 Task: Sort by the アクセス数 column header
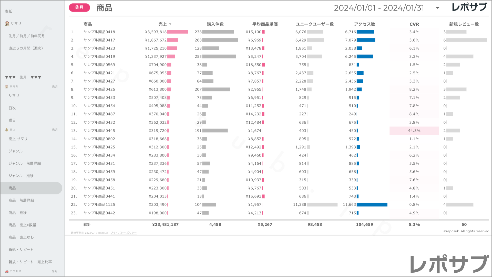pyautogui.click(x=364, y=24)
